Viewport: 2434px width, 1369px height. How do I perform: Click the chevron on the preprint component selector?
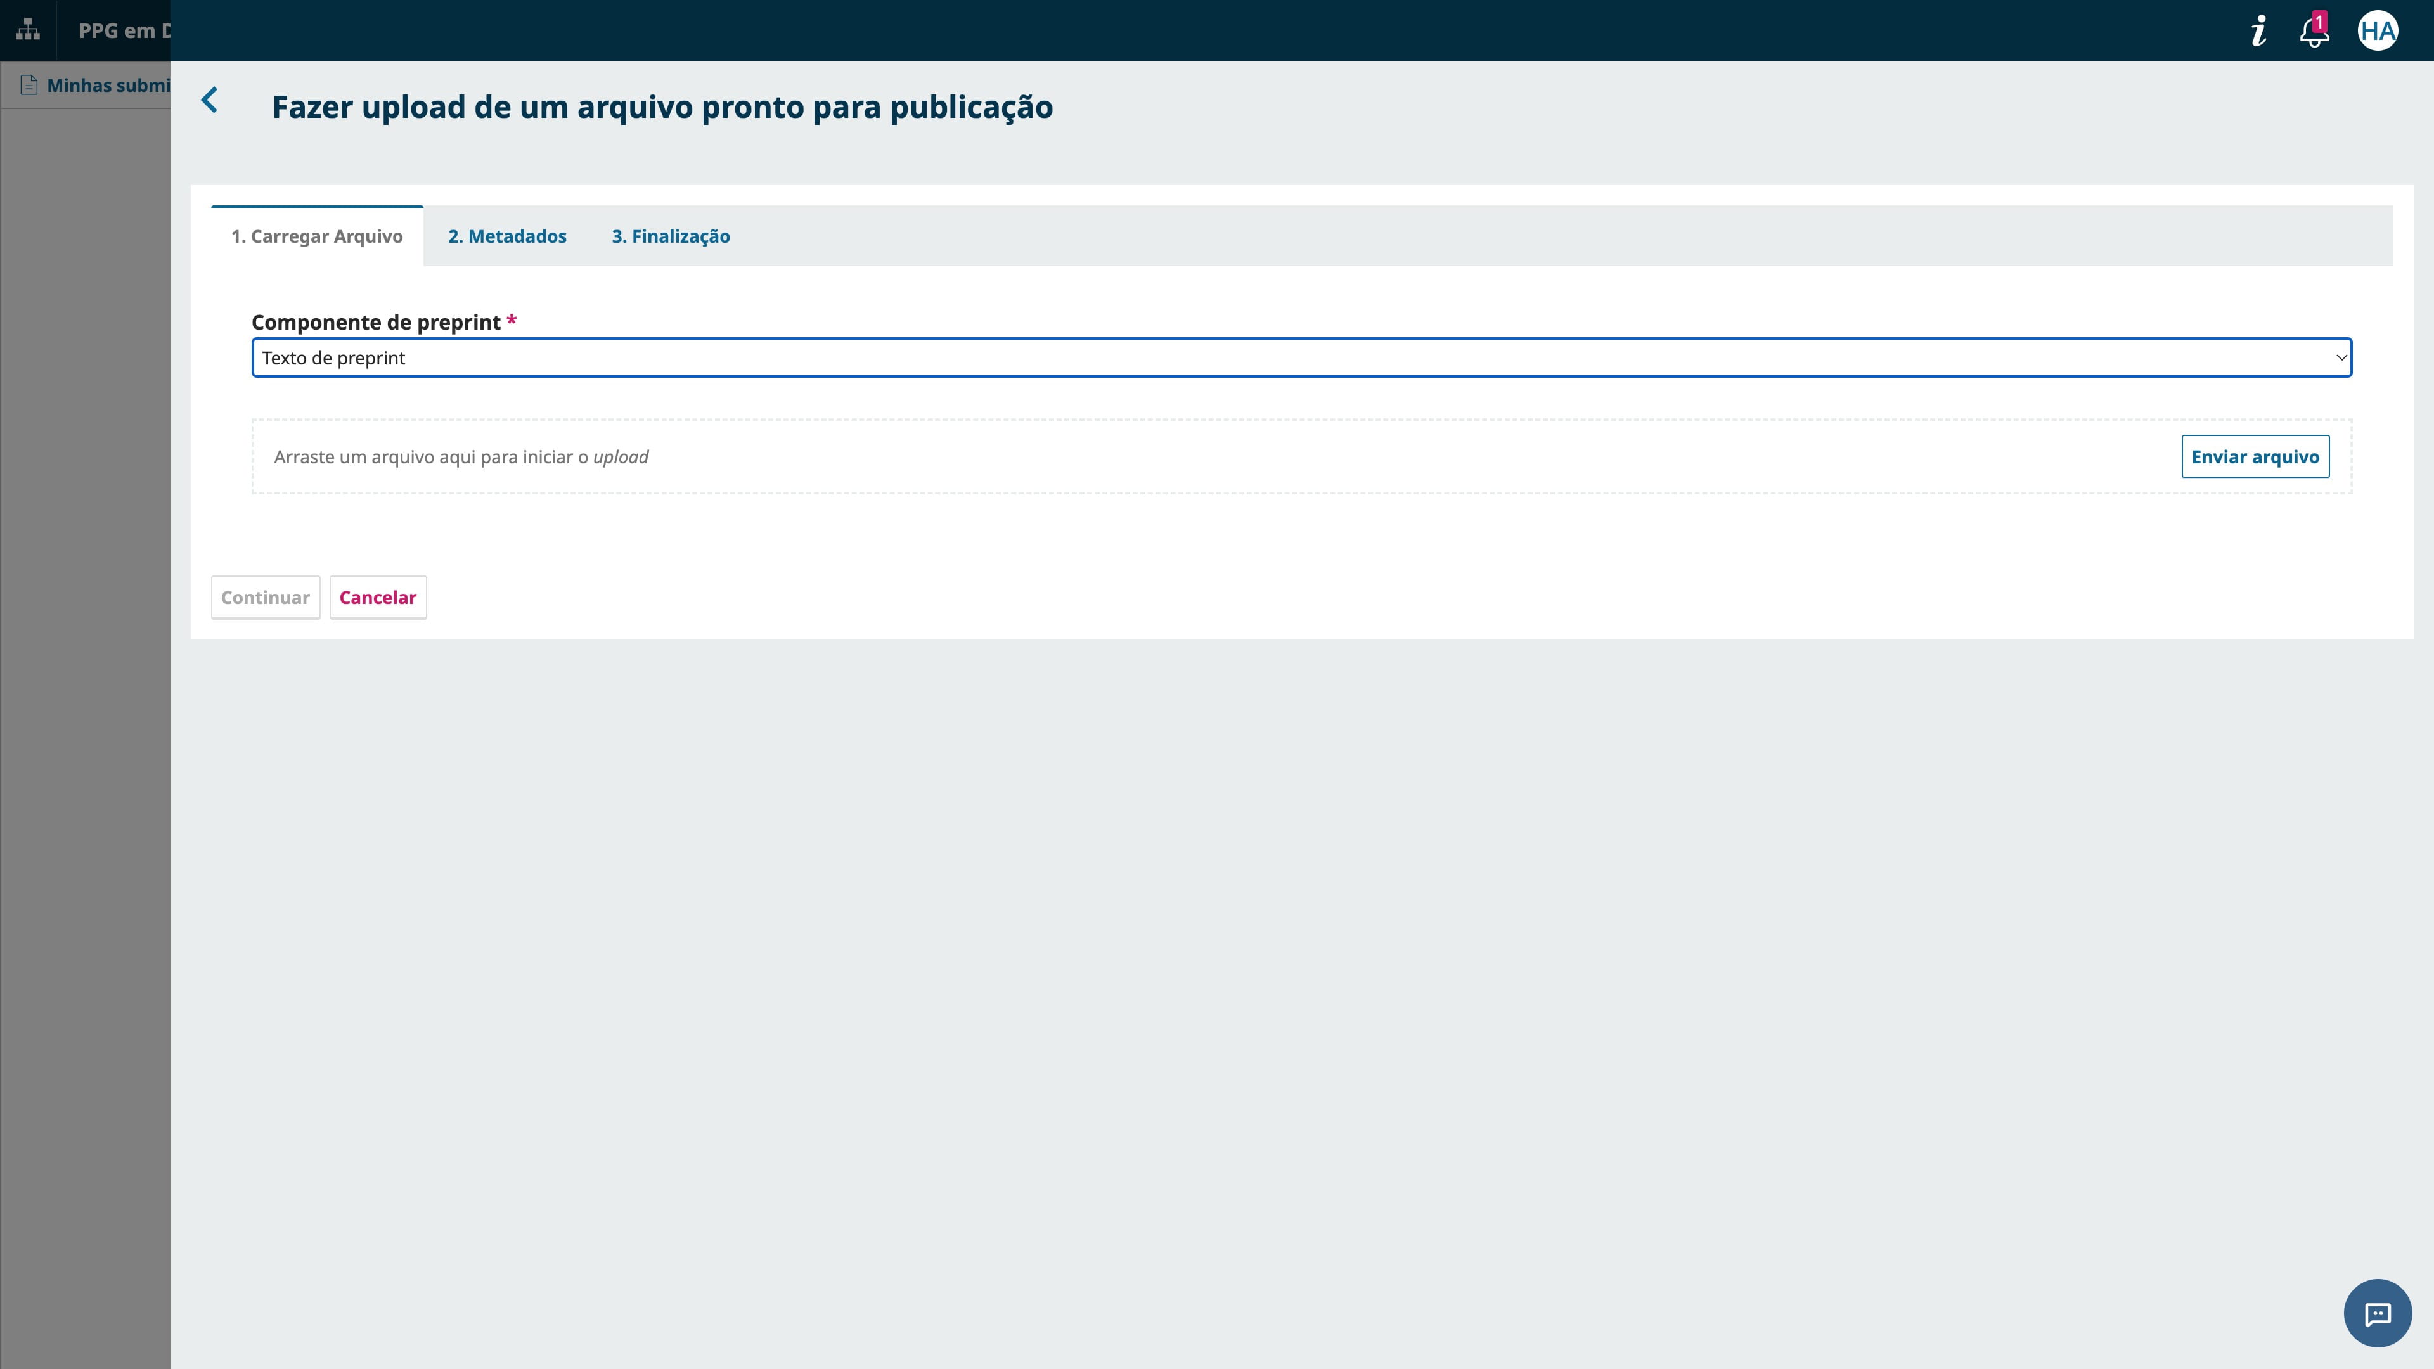coord(2340,357)
